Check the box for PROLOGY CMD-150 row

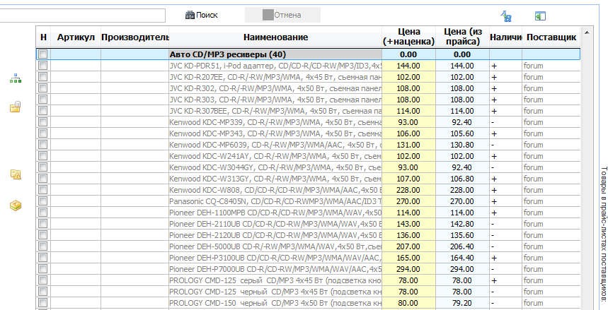(43, 303)
